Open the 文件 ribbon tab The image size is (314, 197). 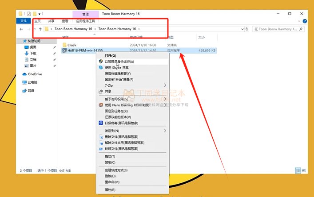tap(24, 21)
